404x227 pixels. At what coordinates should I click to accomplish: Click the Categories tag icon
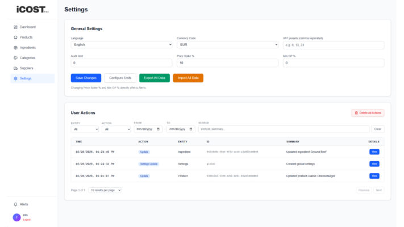15,58
